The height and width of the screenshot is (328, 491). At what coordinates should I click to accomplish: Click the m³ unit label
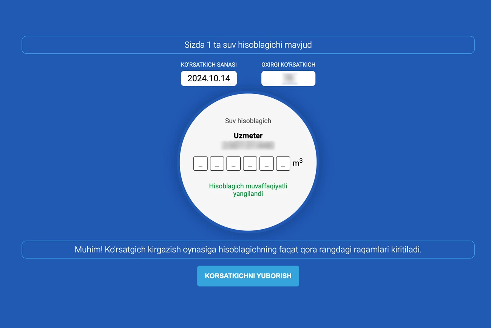pos(298,163)
